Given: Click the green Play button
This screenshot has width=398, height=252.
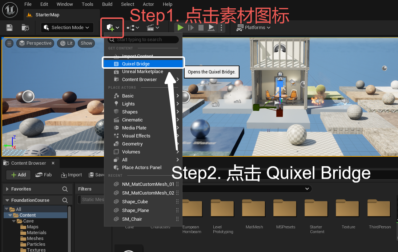Looking at the screenshot, I should click(181, 27).
